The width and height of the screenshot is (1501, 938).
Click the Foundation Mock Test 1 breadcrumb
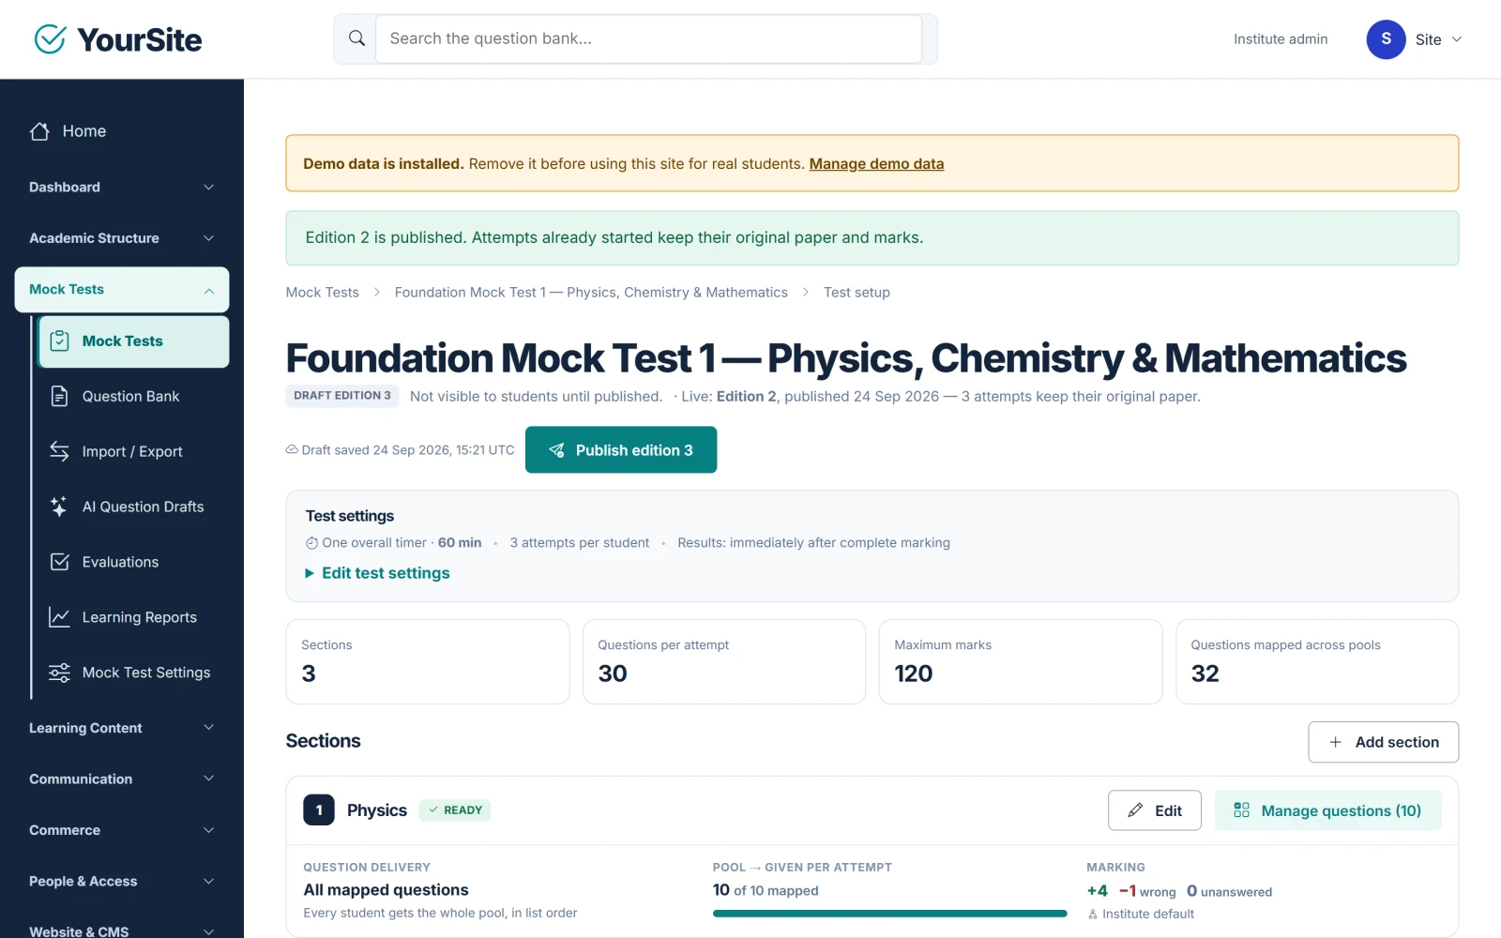pos(591,293)
